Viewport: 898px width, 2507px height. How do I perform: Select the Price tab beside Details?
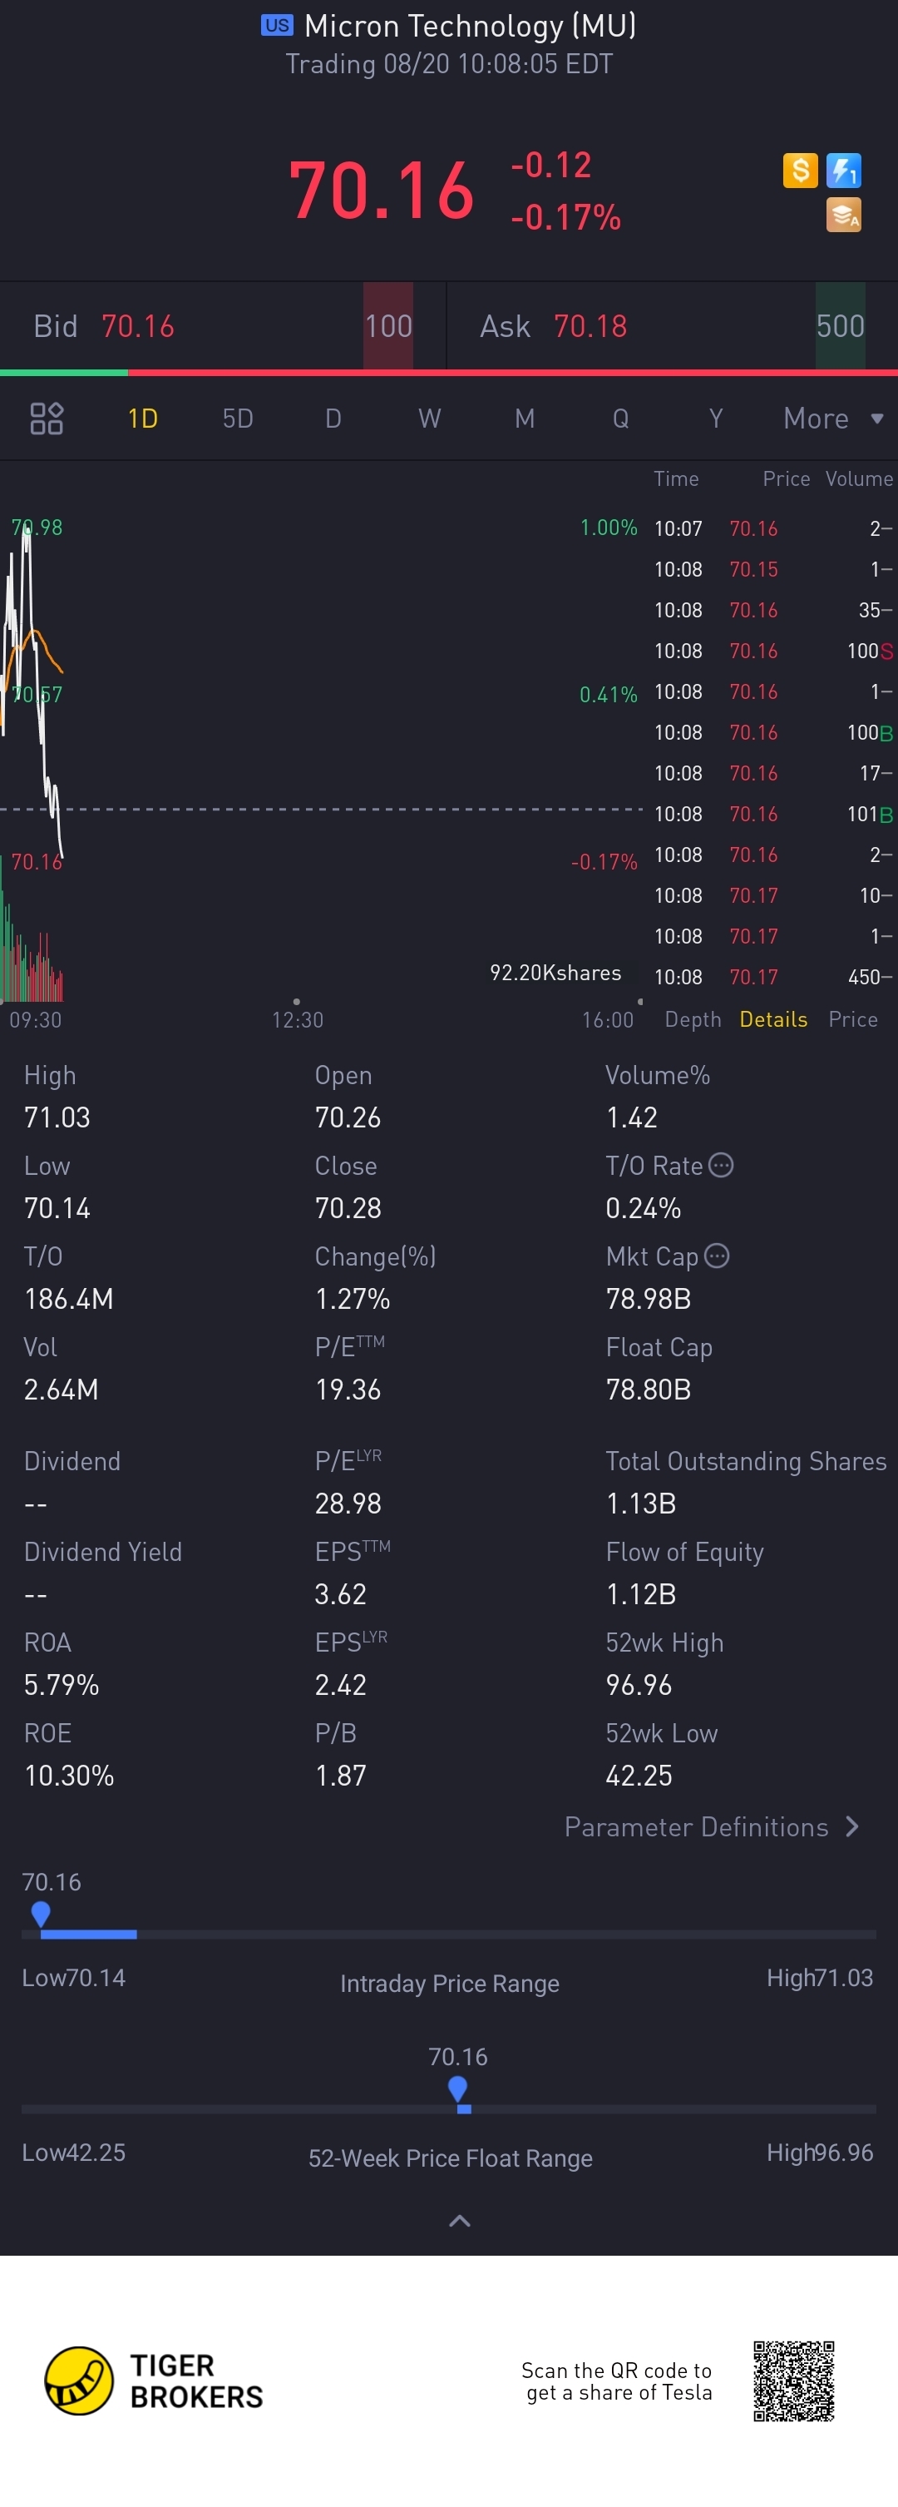coord(852,1019)
